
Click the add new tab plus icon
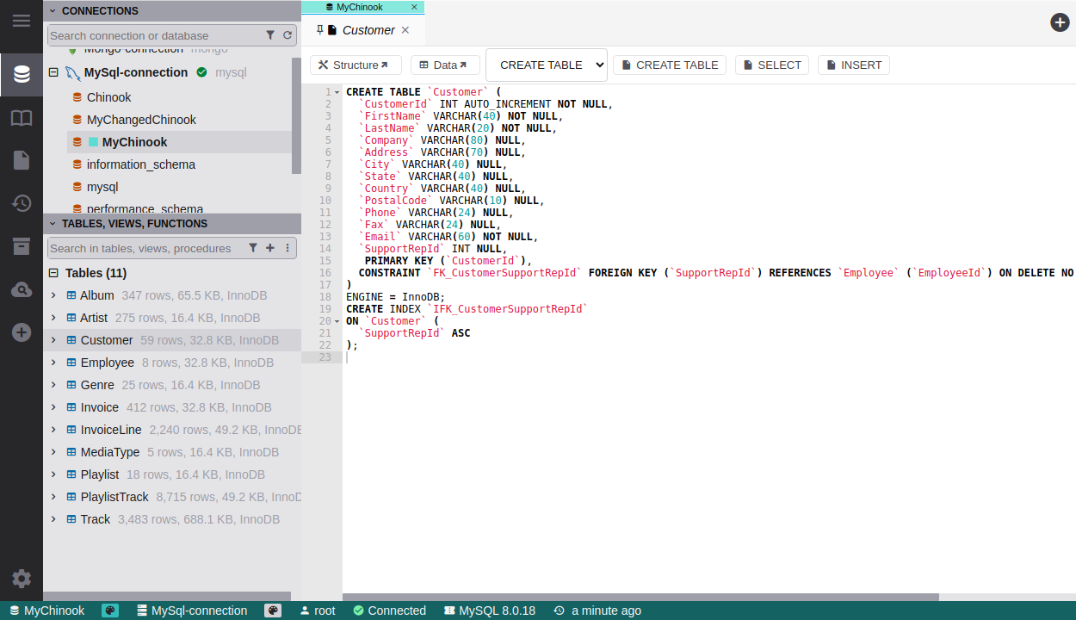coord(1060,22)
